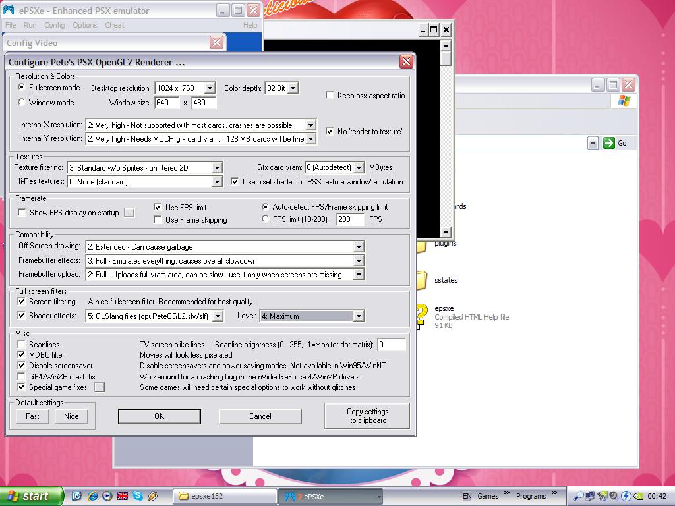Click the Windows Media Player quick launch icon
Image resolution: width=675 pixels, height=506 pixels.
pos(107,496)
